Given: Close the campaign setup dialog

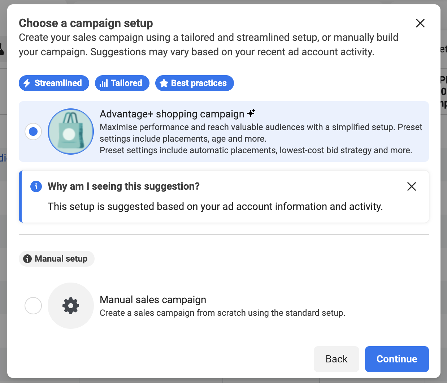Looking at the screenshot, I should pyautogui.click(x=420, y=23).
